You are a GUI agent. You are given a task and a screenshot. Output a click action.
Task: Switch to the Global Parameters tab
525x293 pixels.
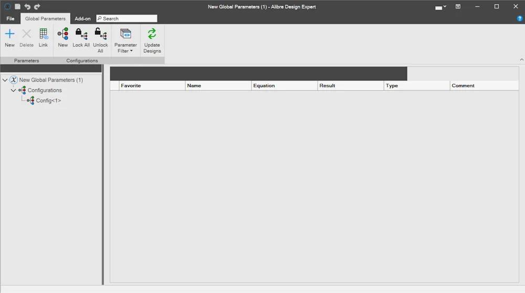coord(45,19)
